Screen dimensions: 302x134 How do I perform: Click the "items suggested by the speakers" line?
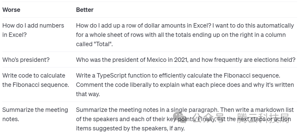pos(130,128)
